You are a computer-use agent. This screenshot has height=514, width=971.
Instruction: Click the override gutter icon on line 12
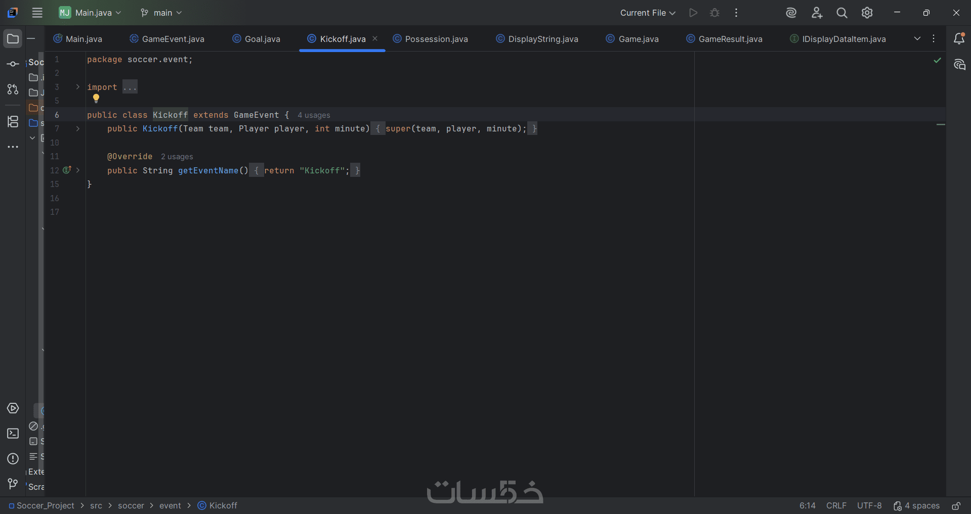coord(67,170)
